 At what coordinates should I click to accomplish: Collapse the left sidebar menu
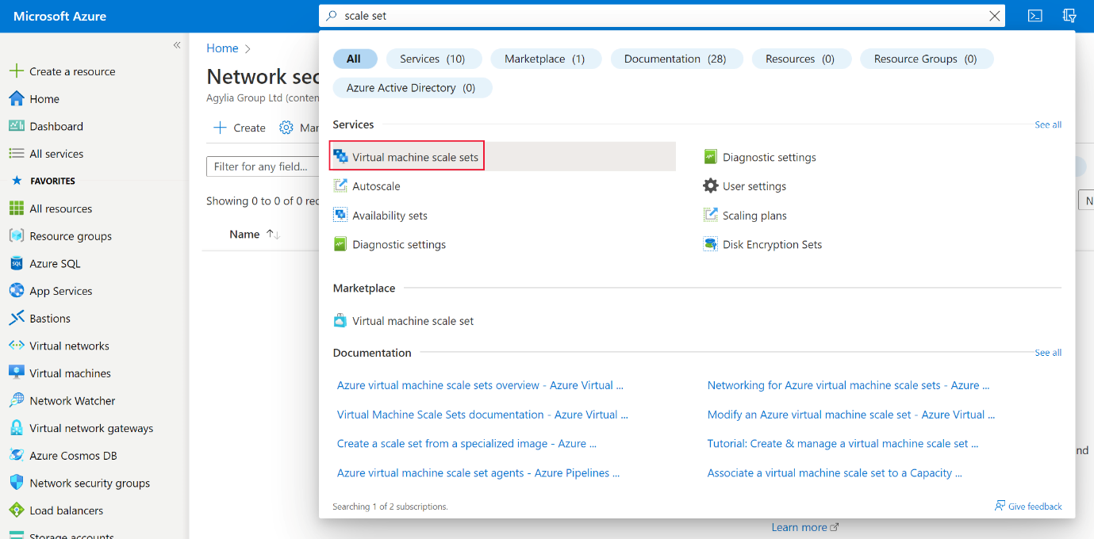click(x=177, y=45)
